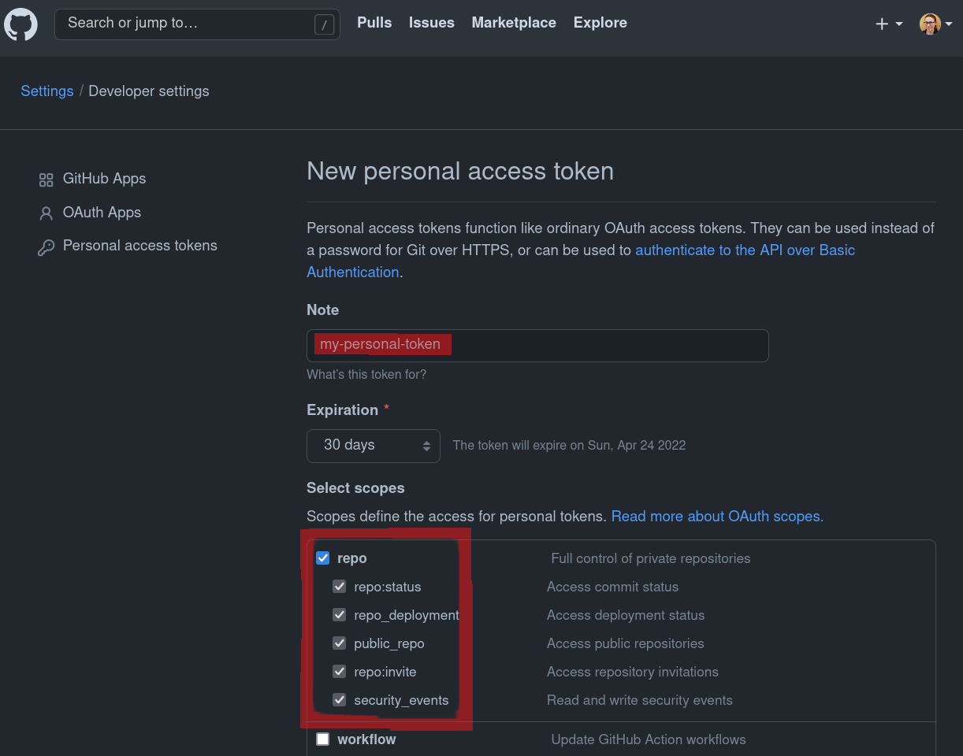Open Pulls in top navigation
The height and width of the screenshot is (756, 963).
pyautogui.click(x=374, y=23)
